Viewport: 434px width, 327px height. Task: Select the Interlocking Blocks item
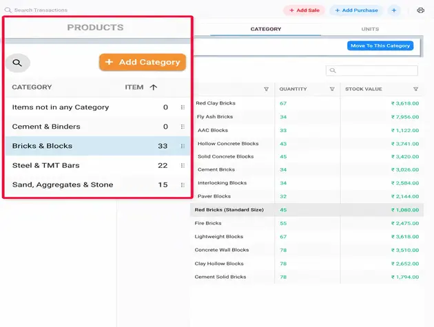point(222,183)
